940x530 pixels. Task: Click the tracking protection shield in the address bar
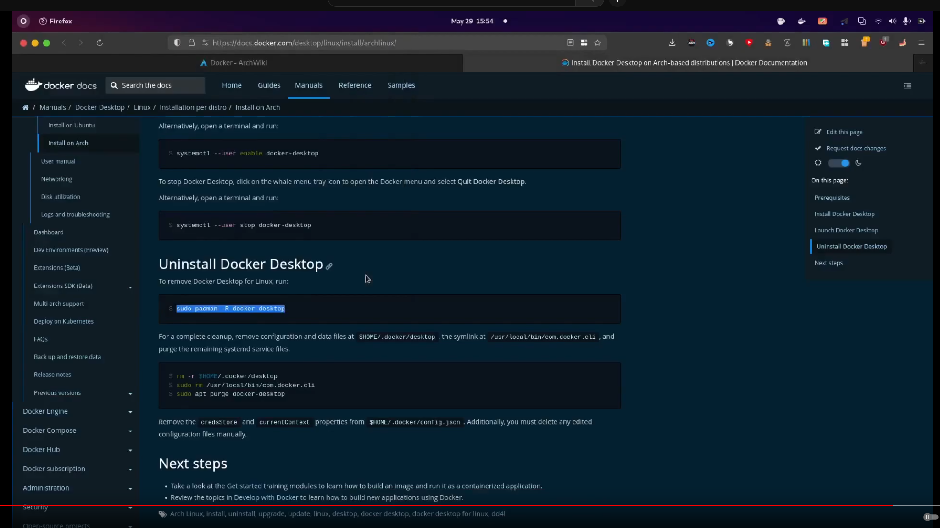point(177,43)
